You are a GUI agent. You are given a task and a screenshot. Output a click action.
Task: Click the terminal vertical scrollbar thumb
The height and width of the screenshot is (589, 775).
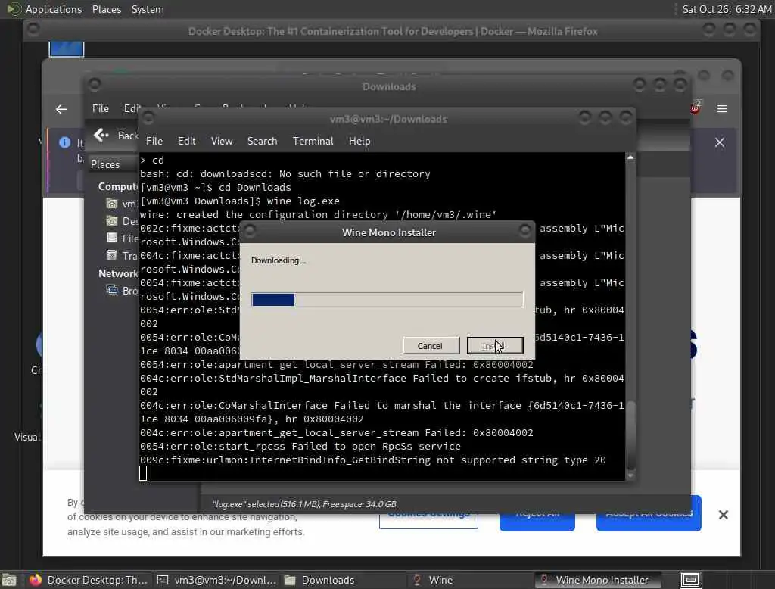pos(630,435)
